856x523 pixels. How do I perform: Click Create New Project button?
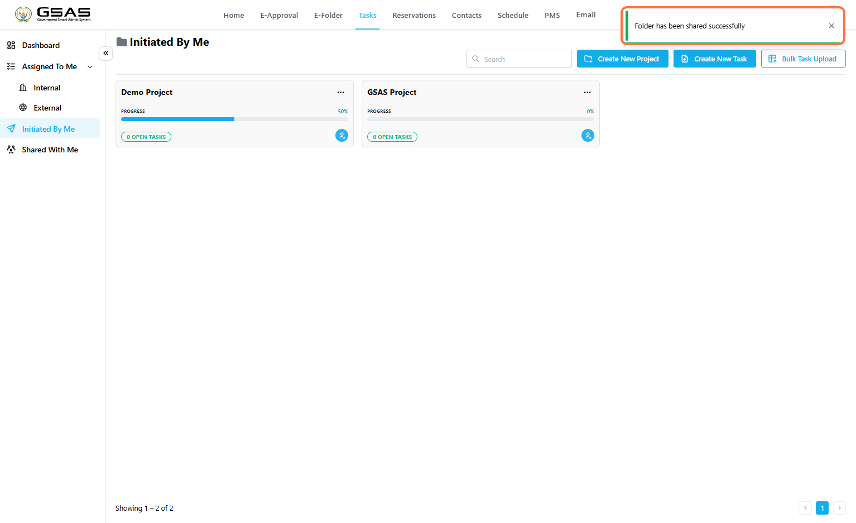coord(623,59)
